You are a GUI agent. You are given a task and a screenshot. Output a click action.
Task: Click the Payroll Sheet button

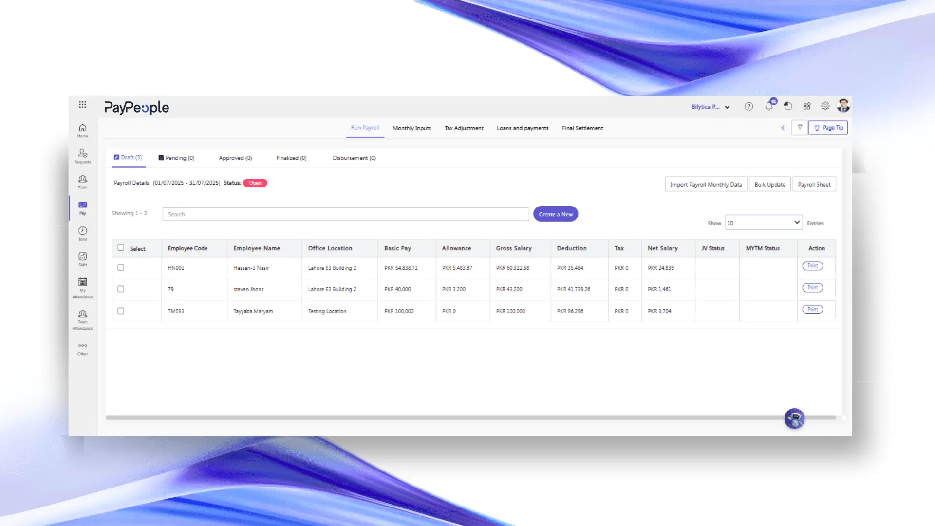pos(814,185)
